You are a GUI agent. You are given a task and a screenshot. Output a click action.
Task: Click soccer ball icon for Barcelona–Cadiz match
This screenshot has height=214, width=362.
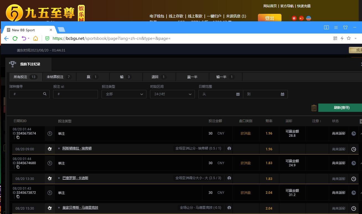(x=50, y=179)
